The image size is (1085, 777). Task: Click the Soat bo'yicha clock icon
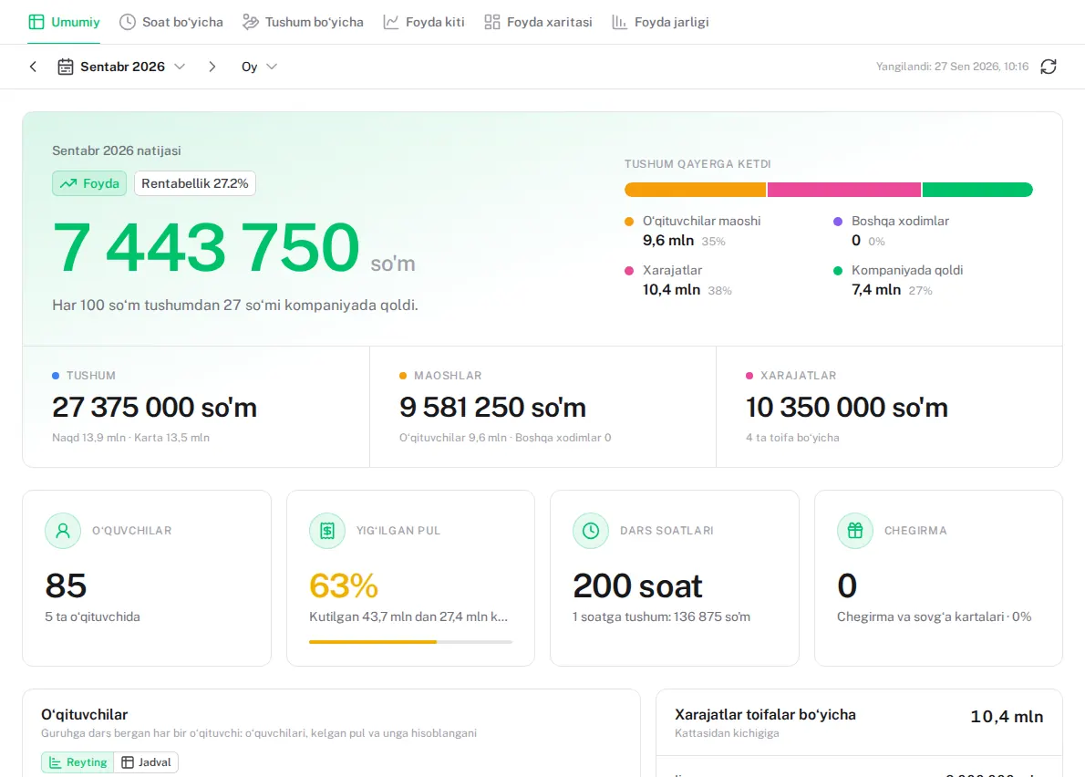pyautogui.click(x=128, y=22)
